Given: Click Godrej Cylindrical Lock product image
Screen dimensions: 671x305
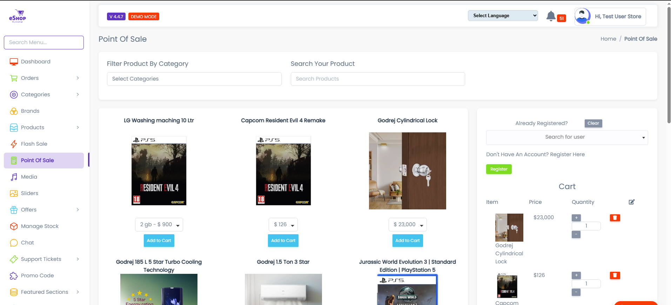Looking at the screenshot, I should tap(408, 171).
